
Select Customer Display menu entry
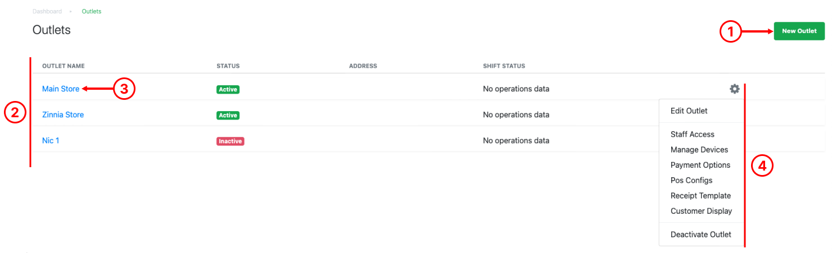(701, 211)
